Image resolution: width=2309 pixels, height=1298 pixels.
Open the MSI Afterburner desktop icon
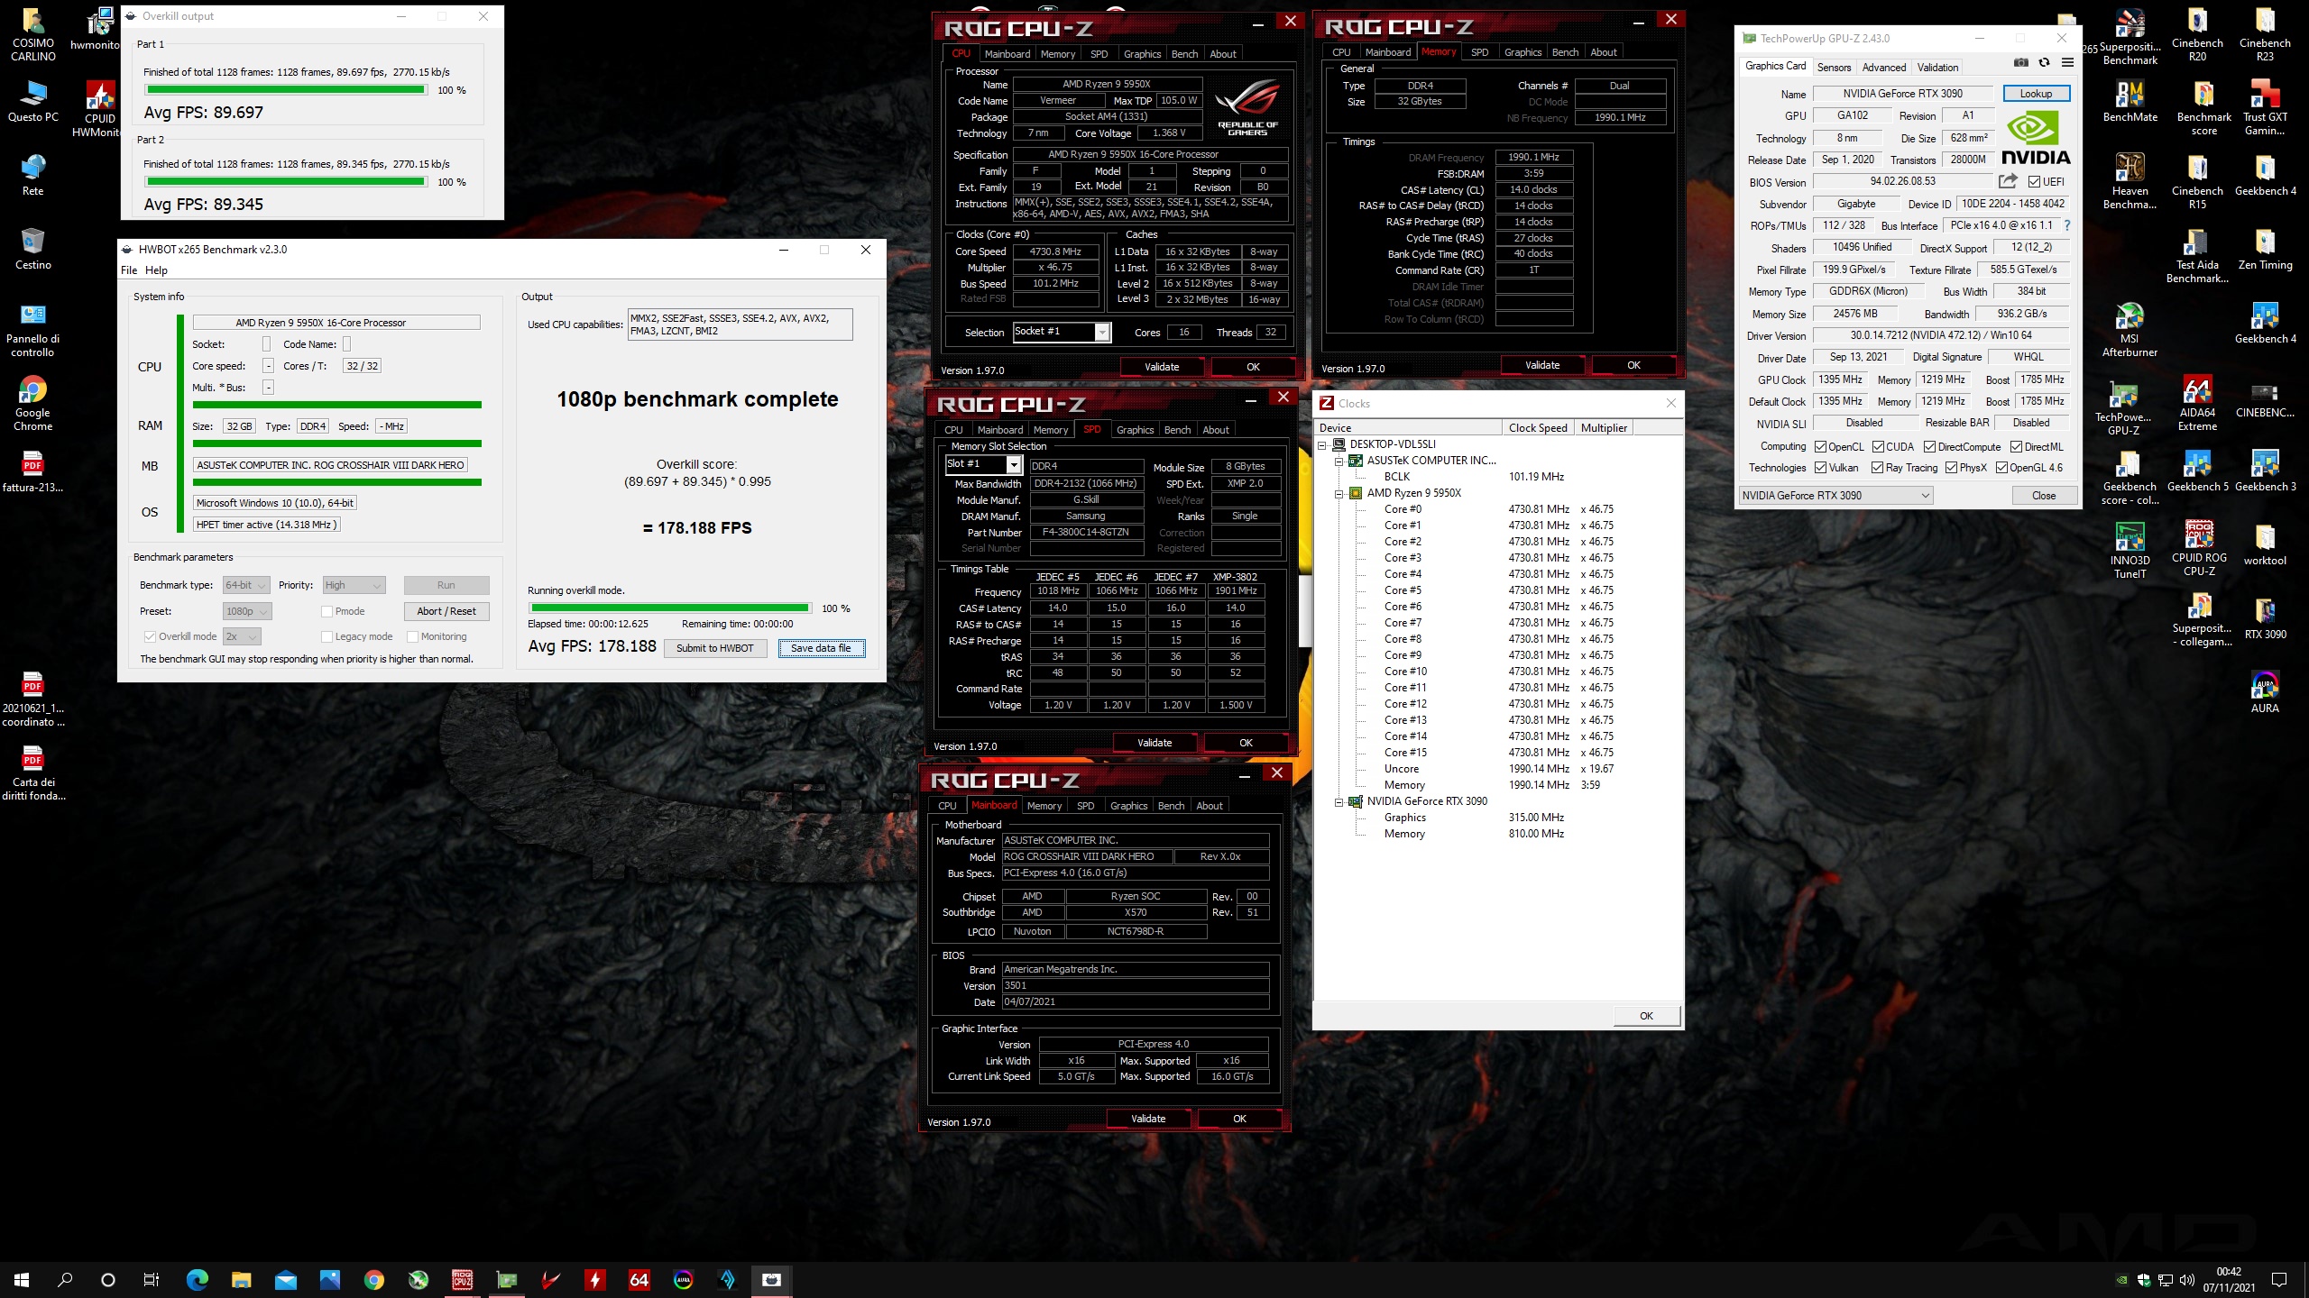tap(2130, 330)
